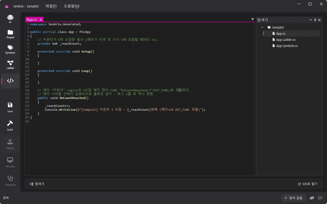327x204 pixels.
Task: Click the namespace Senbrix.Generated line
Action: click(55, 24)
